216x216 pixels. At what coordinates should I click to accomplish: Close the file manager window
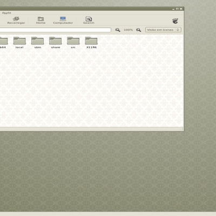tap(181, 9)
